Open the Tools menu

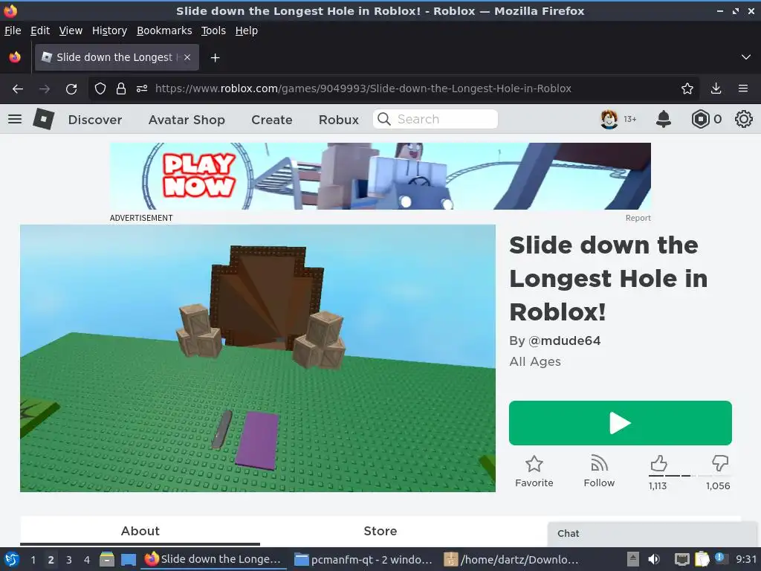click(213, 30)
